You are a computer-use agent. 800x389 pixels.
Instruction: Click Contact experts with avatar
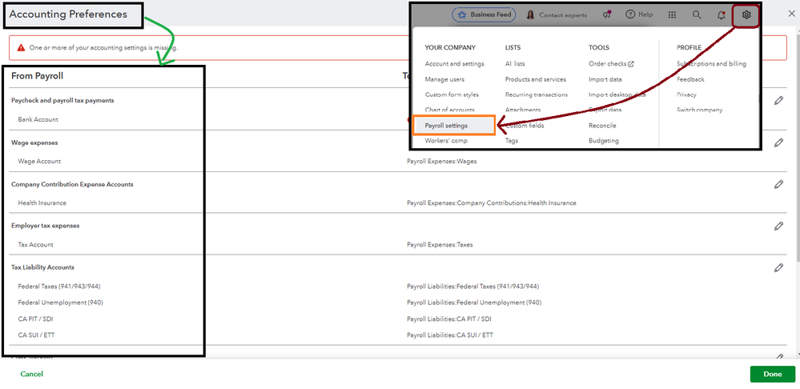point(557,14)
